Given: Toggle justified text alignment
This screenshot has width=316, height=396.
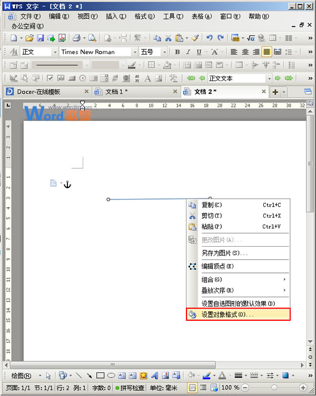Looking at the screenshot, I should pyautogui.click(x=266, y=52).
